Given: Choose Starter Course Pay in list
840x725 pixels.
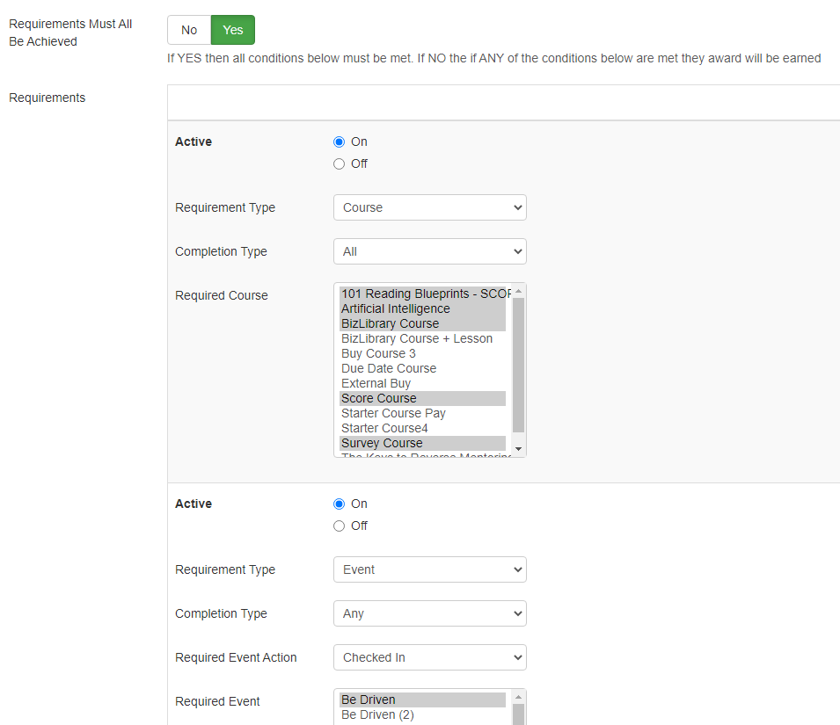Looking at the screenshot, I should [393, 413].
